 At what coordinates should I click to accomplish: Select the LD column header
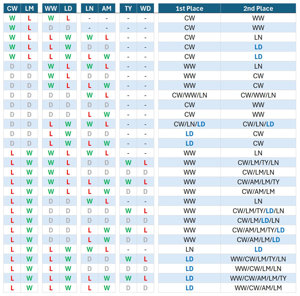(68, 8)
